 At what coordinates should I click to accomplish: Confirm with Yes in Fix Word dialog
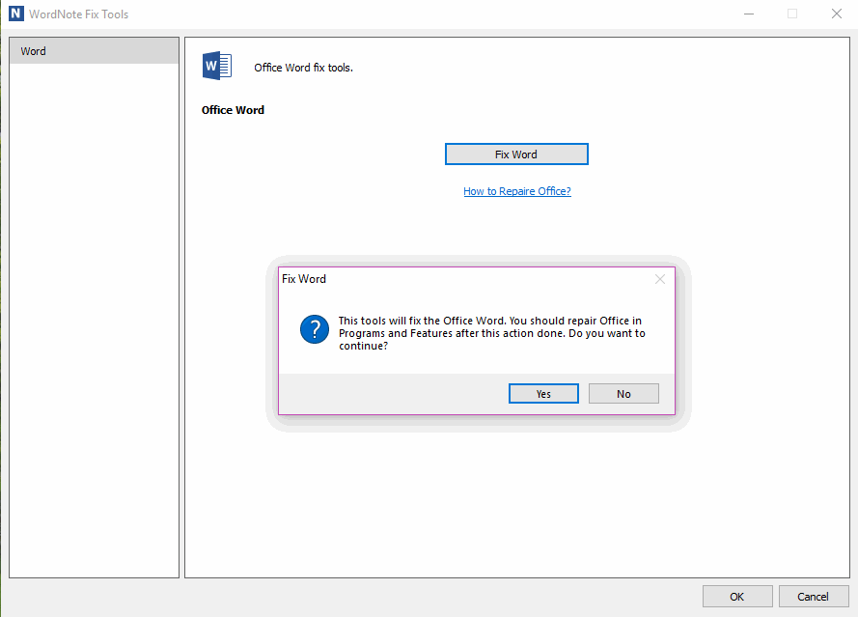[x=543, y=394]
